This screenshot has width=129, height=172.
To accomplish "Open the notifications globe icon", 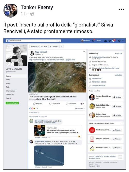I will click(x=114, y=41).
